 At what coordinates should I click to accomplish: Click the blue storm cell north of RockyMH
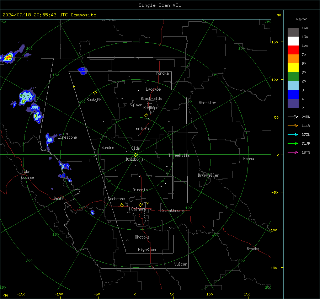click(x=83, y=71)
